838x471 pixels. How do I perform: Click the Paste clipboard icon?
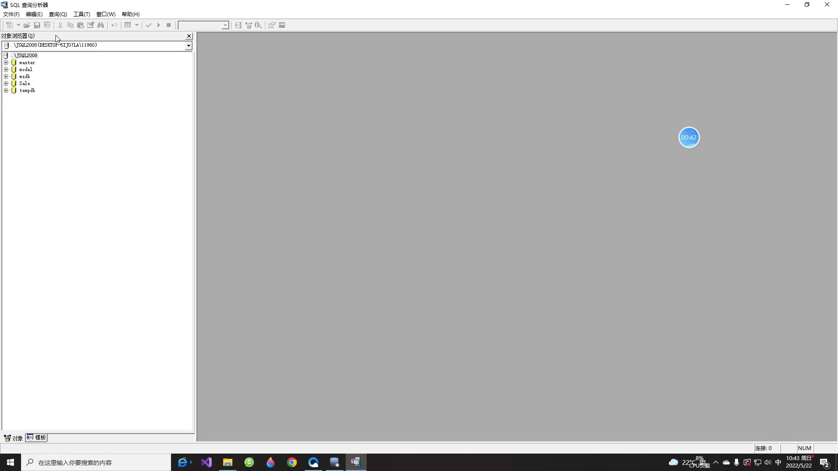[x=80, y=25]
